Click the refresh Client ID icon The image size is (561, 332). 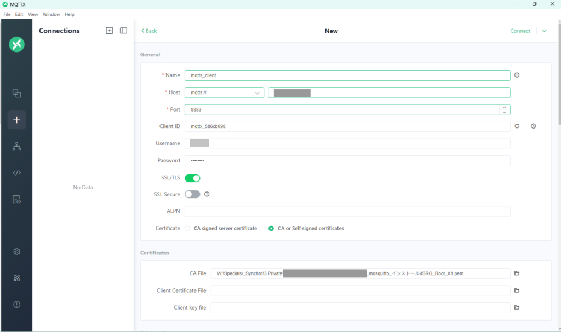(x=517, y=126)
